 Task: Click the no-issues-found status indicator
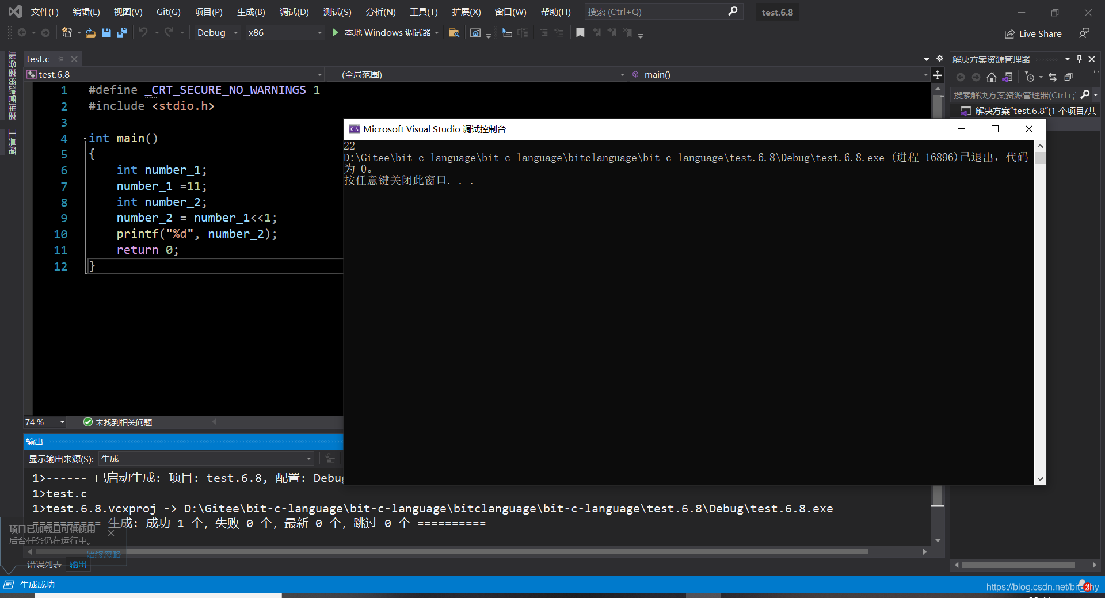tap(118, 422)
